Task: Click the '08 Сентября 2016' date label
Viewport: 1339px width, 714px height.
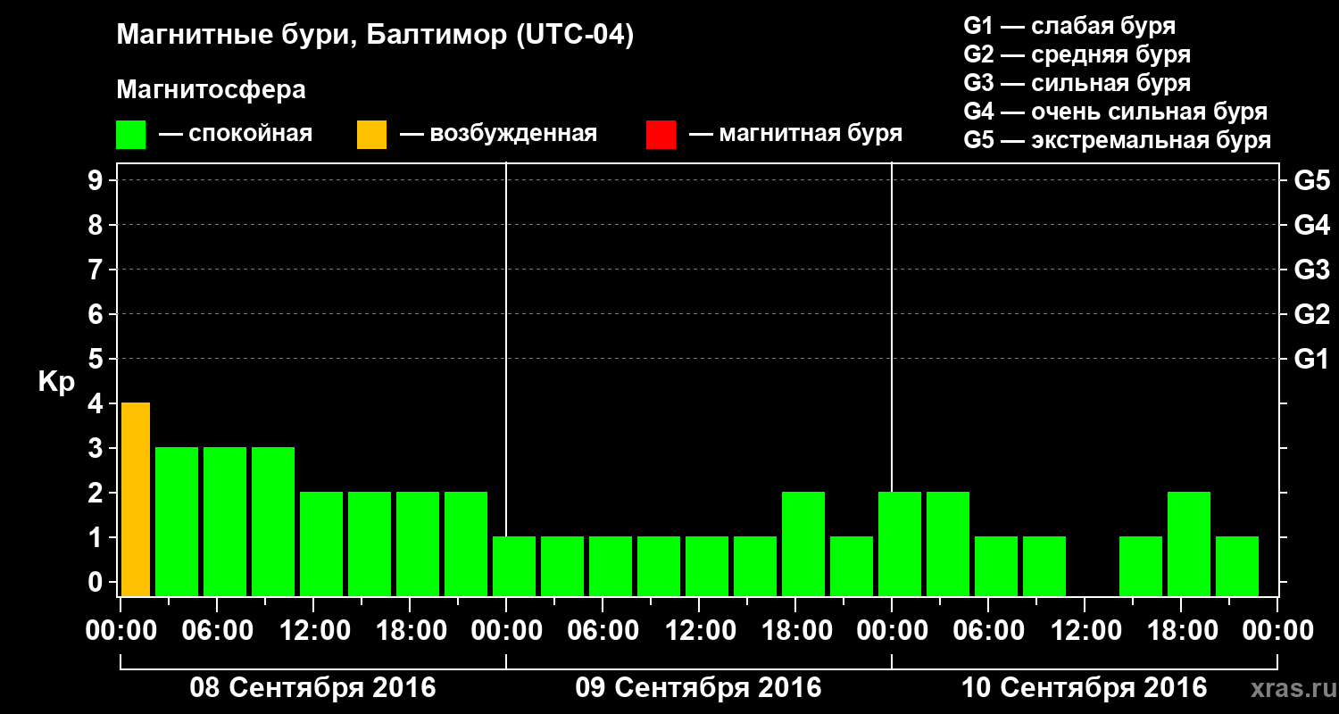Action: 313,688
